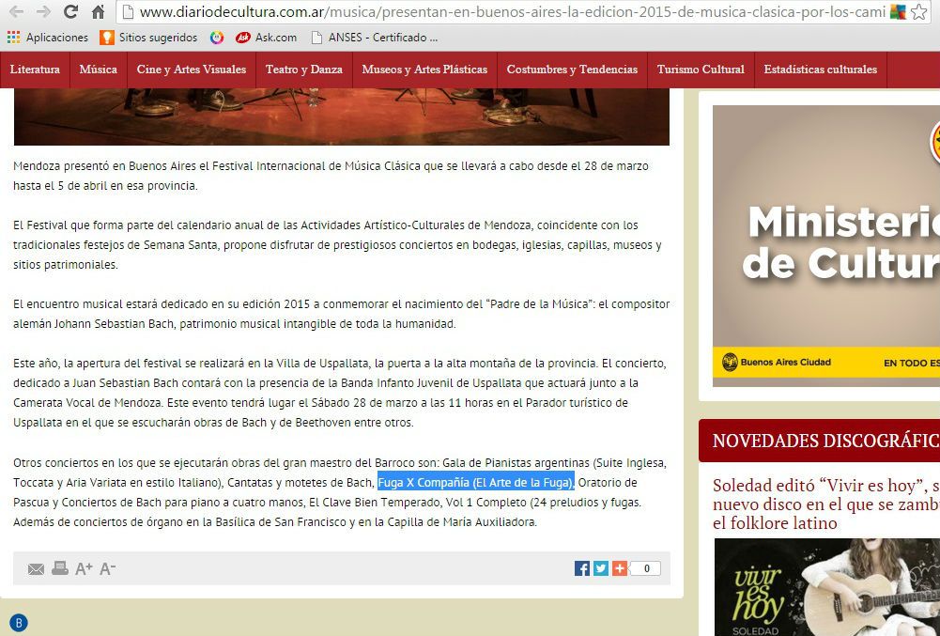
Task: Click the blue B badge icon
Action: 19,622
